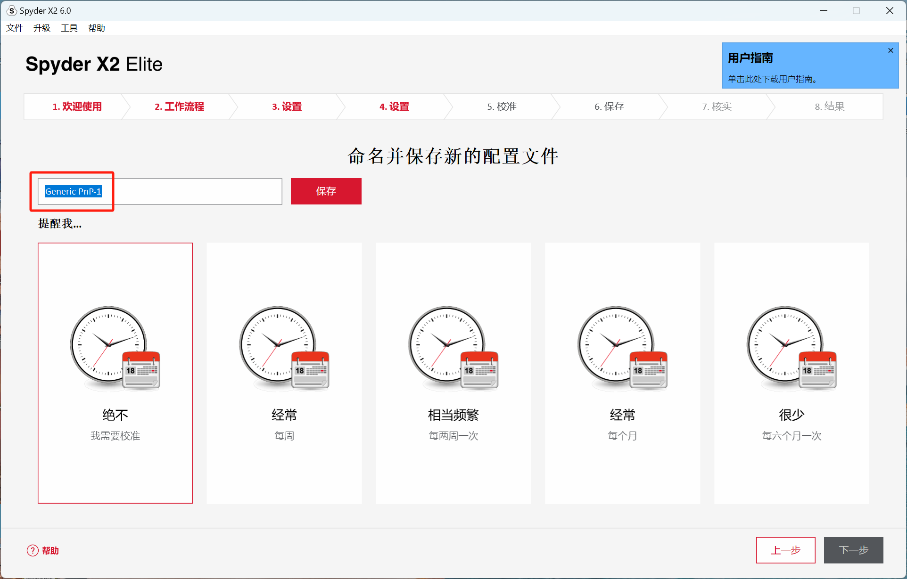The width and height of the screenshot is (907, 579).
Task: Pick the 相当频繁 每两周一次 reminder card
Action: pos(453,373)
